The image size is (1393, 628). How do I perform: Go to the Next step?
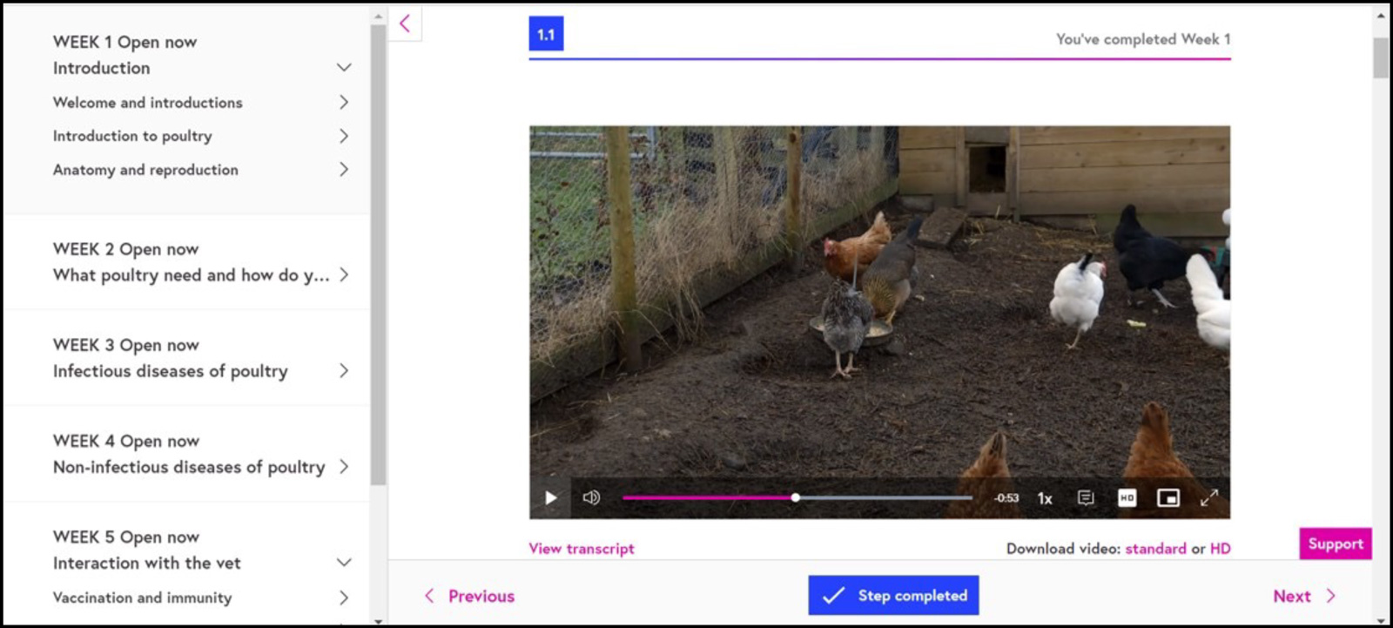tap(1304, 597)
